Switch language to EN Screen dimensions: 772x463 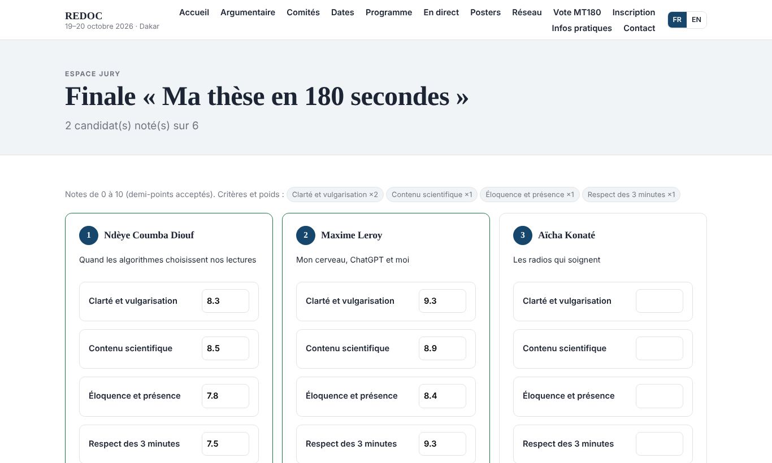pyautogui.click(x=696, y=20)
